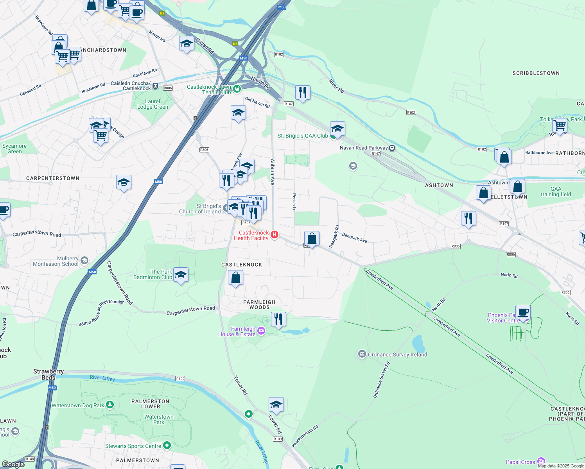Click the Waterstown Dog Park marker
Viewport: 585px width, 469px height.
coord(110,405)
